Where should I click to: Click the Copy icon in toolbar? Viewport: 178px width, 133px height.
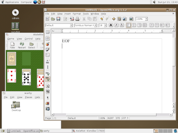[90, 19]
